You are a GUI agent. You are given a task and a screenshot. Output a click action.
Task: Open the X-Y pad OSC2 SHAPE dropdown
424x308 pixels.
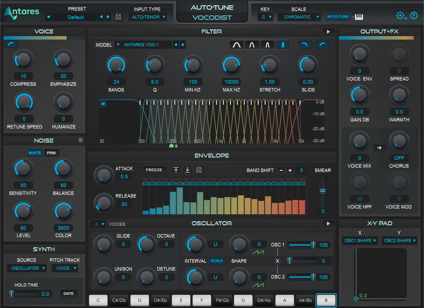click(x=399, y=241)
